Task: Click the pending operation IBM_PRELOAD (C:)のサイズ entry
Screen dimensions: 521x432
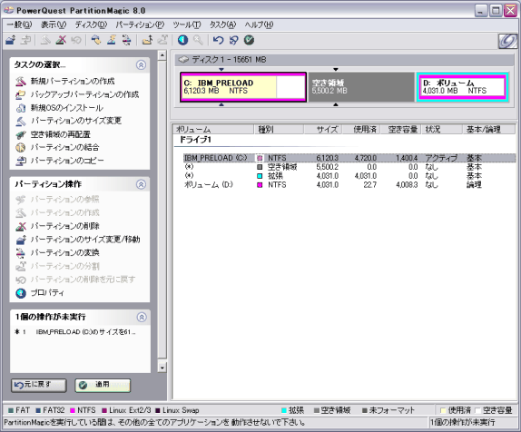Action: (x=75, y=331)
